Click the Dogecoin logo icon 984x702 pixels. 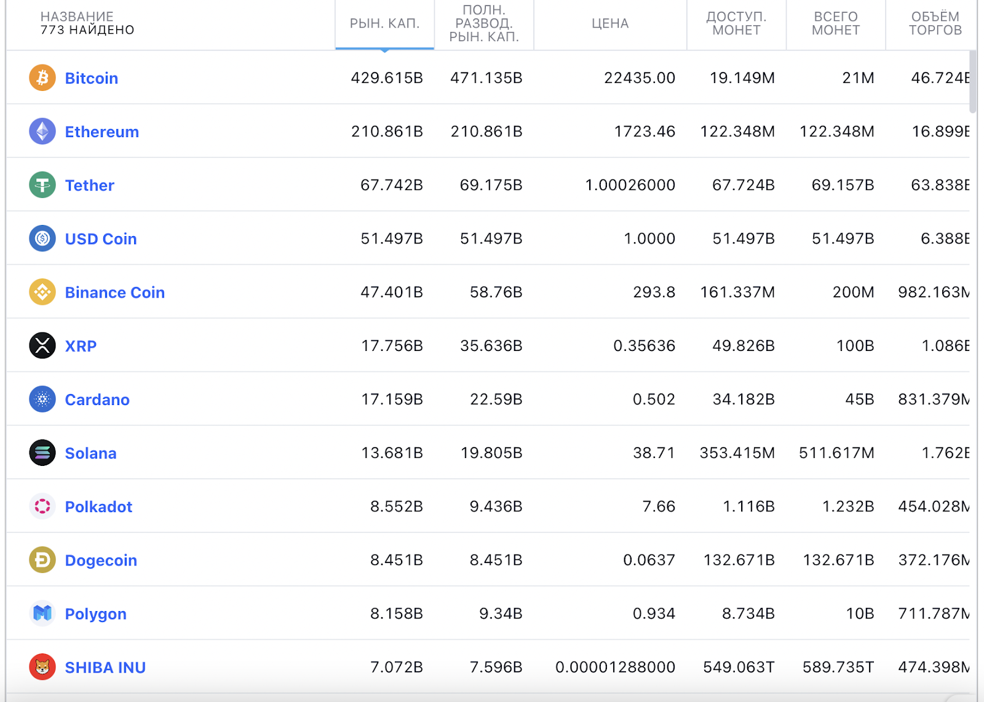(x=42, y=560)
